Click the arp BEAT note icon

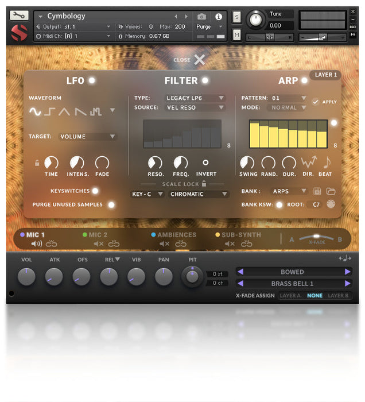pos(326,163)
